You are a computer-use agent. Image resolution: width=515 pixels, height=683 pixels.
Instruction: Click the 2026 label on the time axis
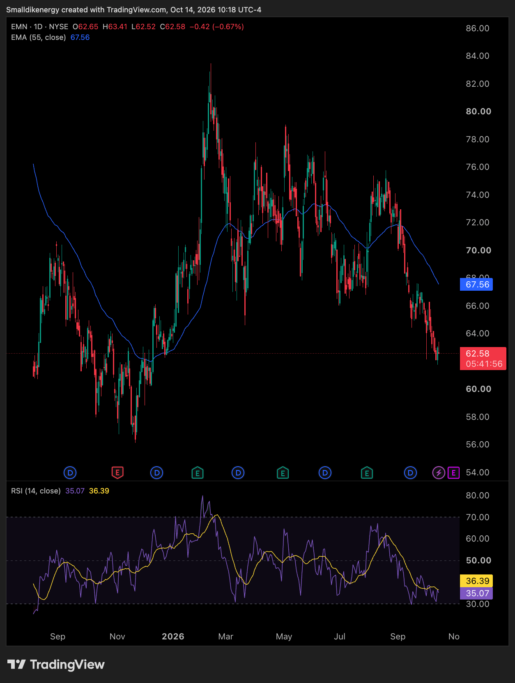click(173, 637)
